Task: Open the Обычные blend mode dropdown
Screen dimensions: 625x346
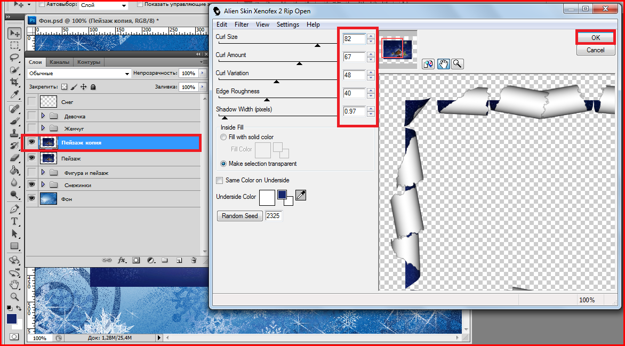Action: (79, 74)
